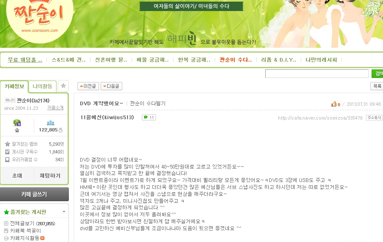The height and width of the screenshot is (242, 383).
Task: Click the 주소복사 copy address button
Action: pyautogui.click(x=374, y=118)
